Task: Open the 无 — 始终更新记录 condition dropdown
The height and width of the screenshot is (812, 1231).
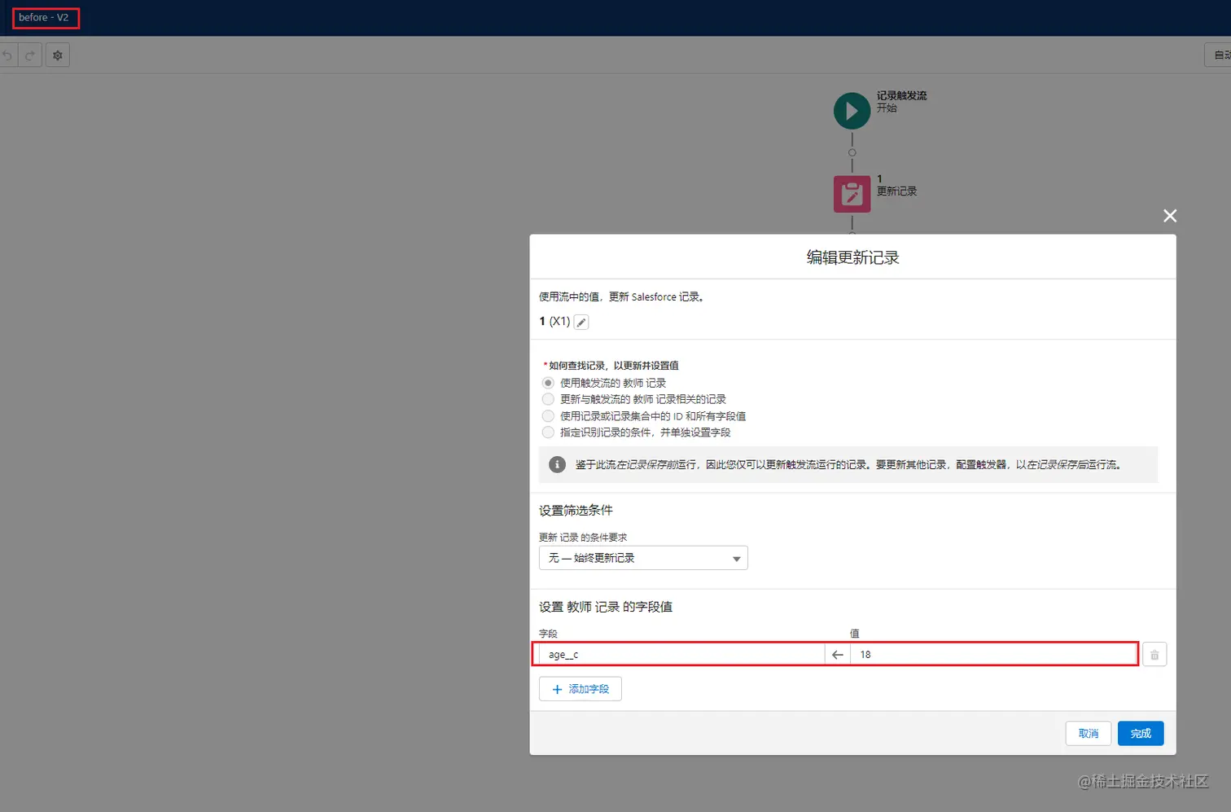Action: tap(643, 558)
